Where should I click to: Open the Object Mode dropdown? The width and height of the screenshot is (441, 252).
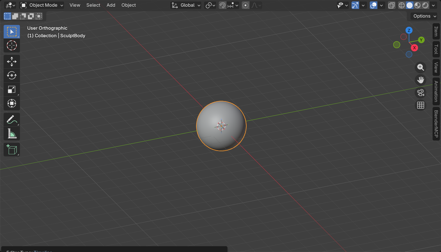coord(42,5)
